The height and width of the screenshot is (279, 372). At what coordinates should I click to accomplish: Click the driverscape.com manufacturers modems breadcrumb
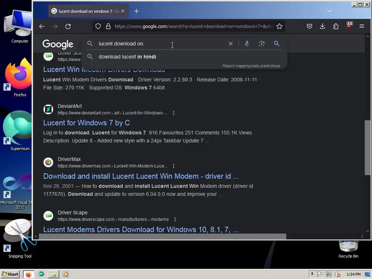click(113, 219)
